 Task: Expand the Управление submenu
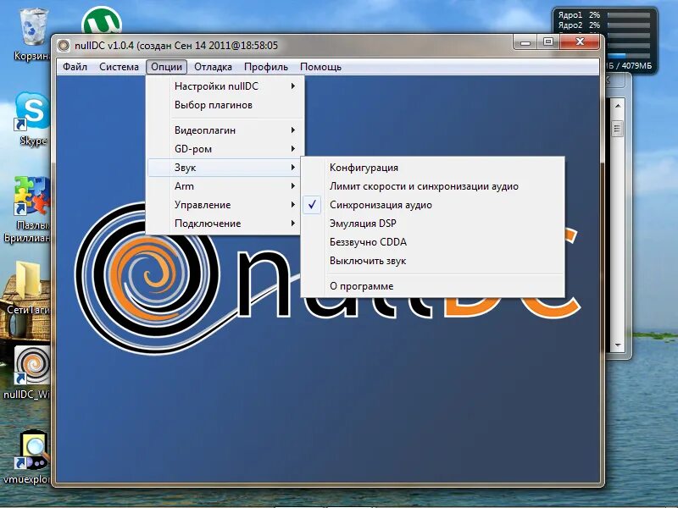click(225, 205)
